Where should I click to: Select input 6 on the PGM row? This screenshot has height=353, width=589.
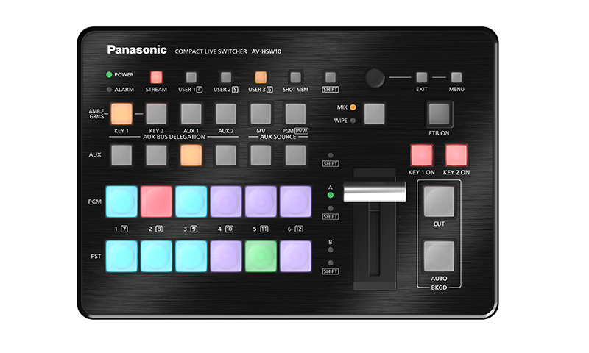(x=296, y=202)
